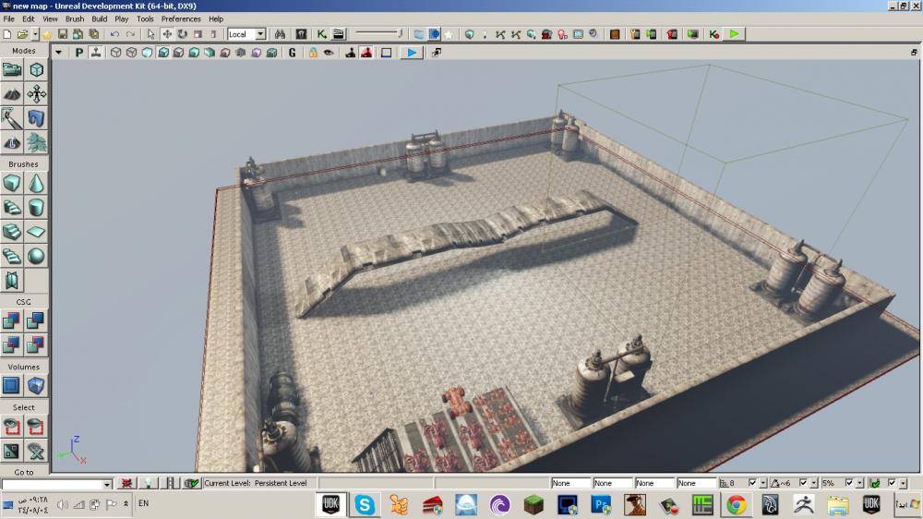Show selected actors only

click(12, 427)
